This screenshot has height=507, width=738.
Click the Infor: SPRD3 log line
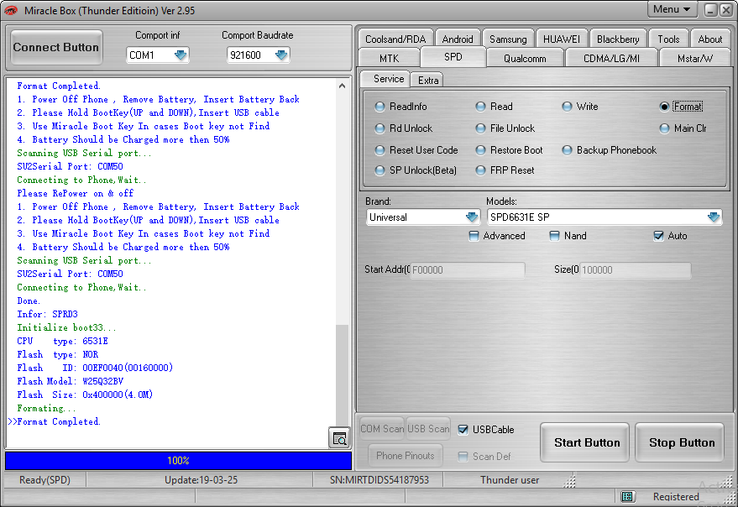click(48, 314)
